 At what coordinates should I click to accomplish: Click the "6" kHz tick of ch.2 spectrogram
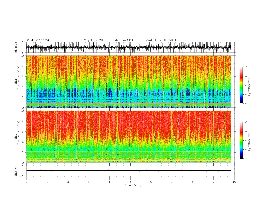tap(23, 131)
